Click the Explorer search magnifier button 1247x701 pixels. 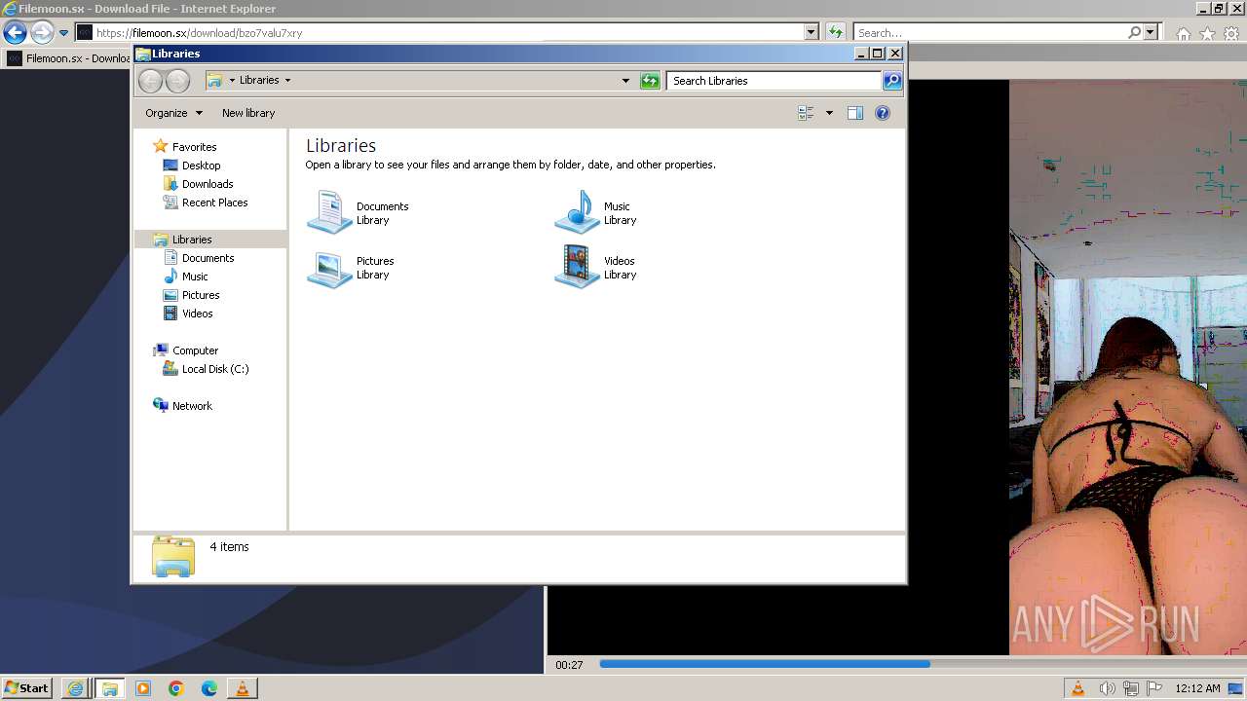coord(892,81)
